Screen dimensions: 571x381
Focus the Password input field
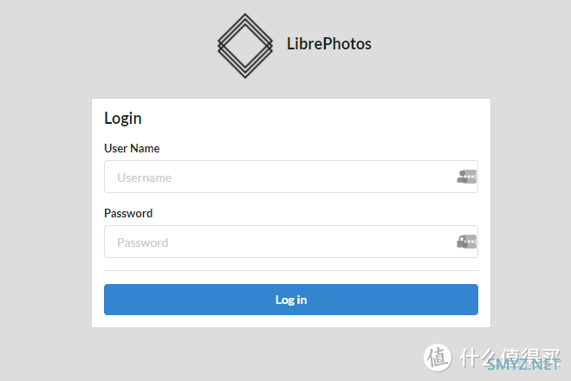tap(277, 242)
